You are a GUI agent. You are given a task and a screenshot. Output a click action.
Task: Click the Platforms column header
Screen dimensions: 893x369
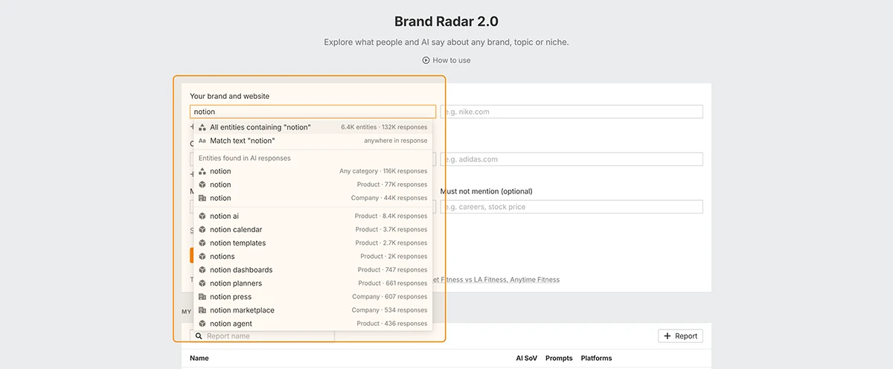tap(596, 358)
